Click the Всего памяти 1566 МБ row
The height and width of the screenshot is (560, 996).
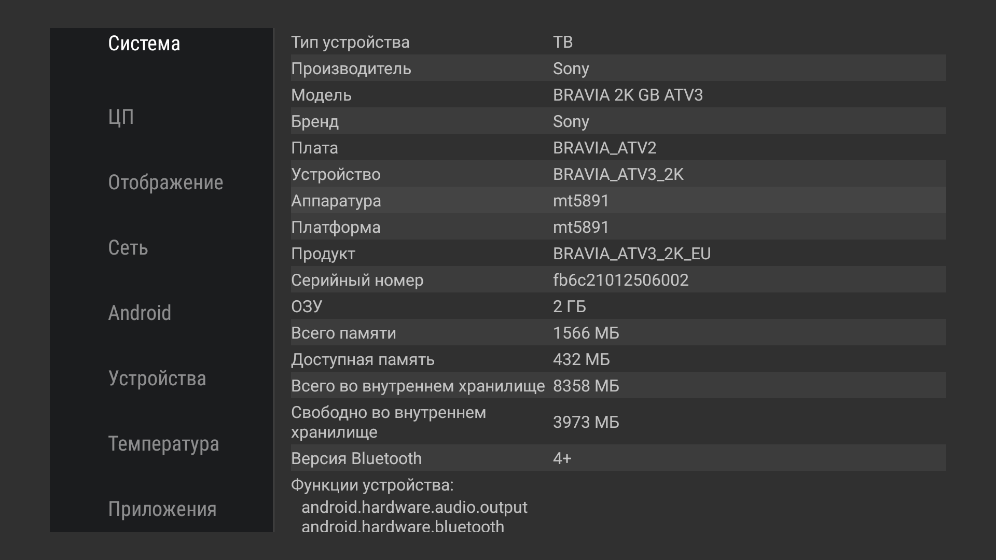click(x=618, y=332)
